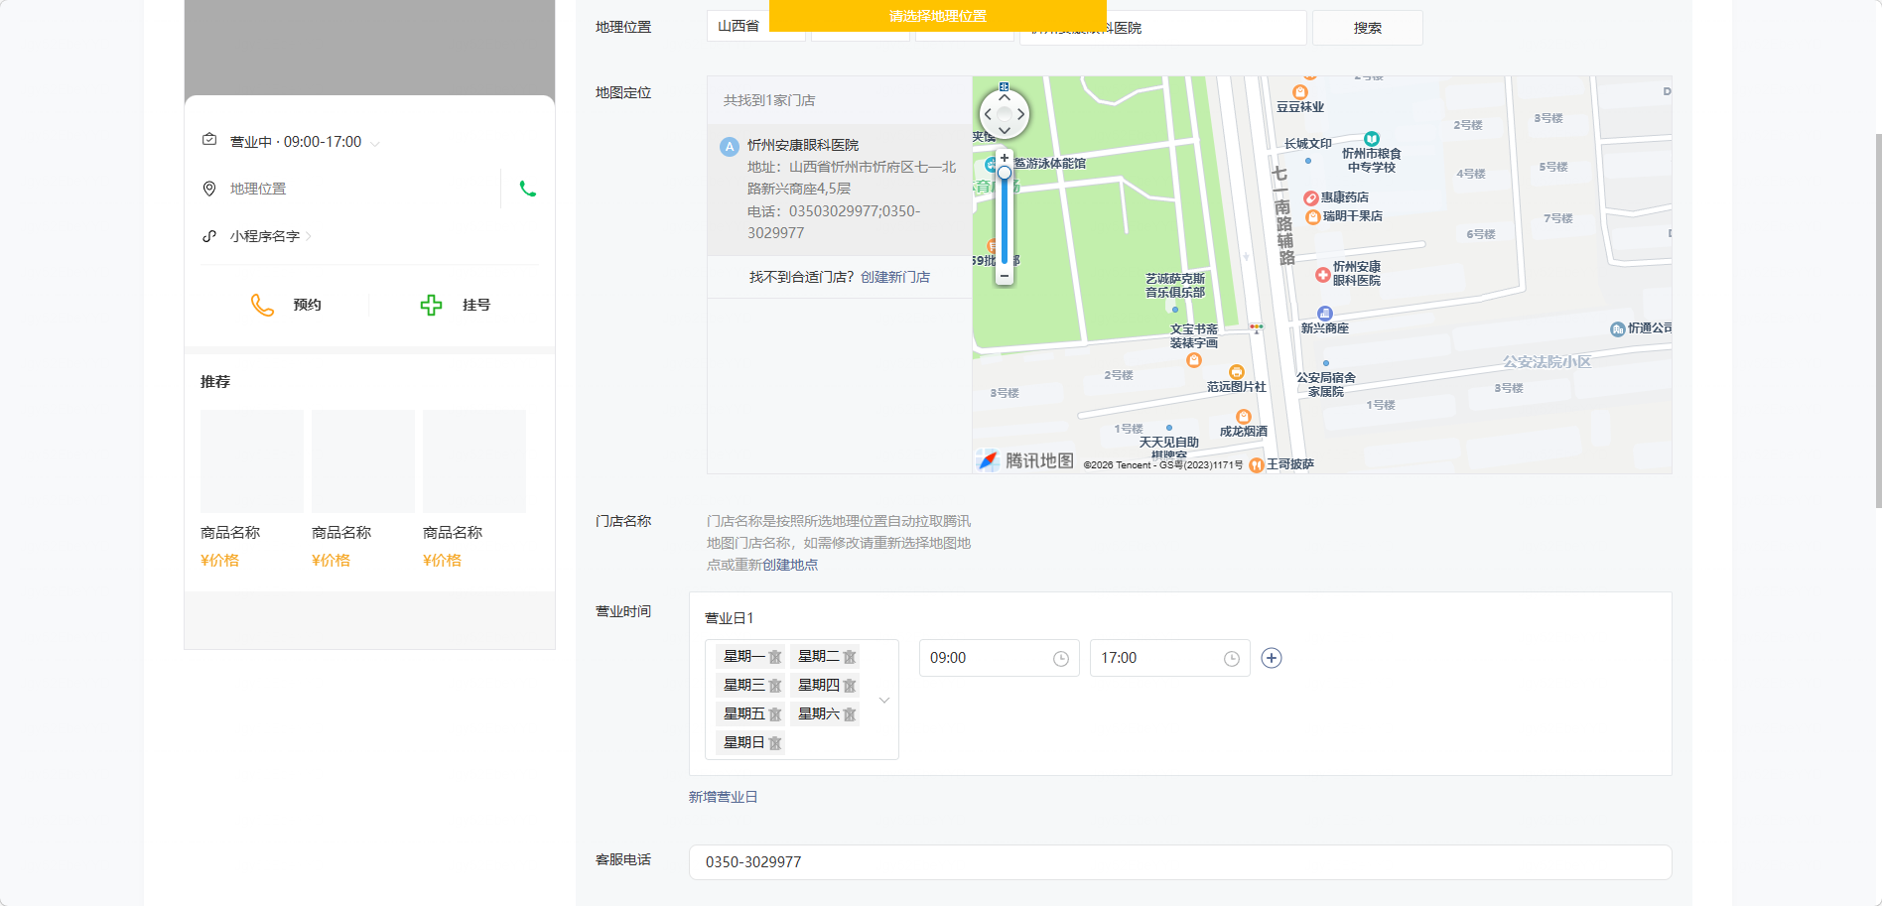Click the first product thumbnail placeholder
The image size is (1882, 906).
click(x=252, y=461)
